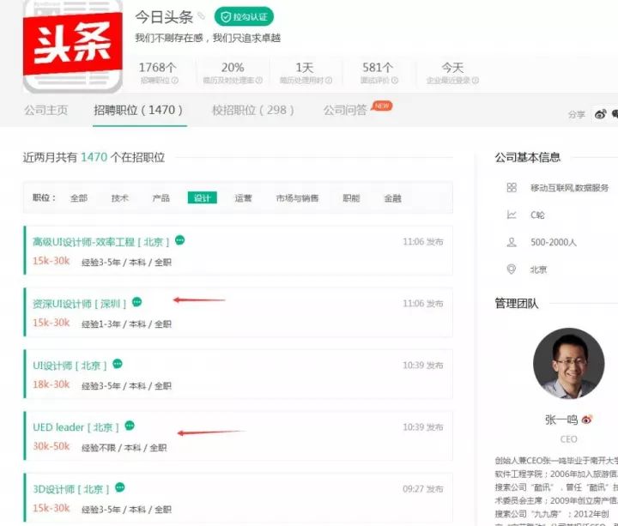Viewport: 618px width, 526px height.
Task: Filter positions by 全部
Action: pos(79,198)
